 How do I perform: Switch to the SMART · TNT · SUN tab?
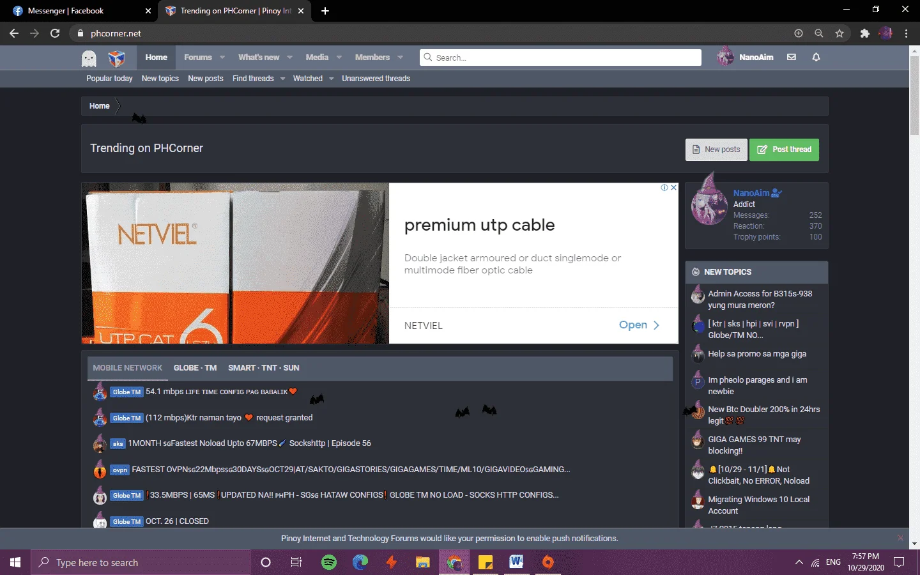(x=264, y=368)
